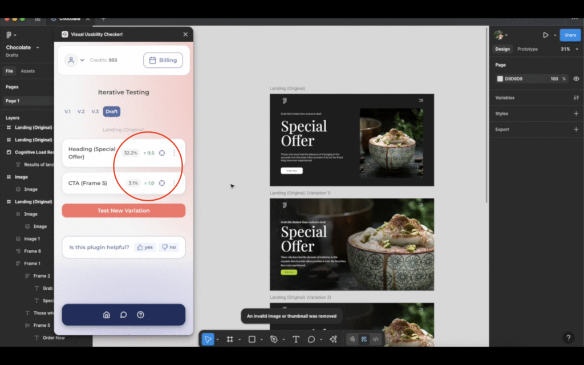The image size is (584, 365).
Task: Click the D9D9D9 page color swatch
Action: click(x=500, y=79)
